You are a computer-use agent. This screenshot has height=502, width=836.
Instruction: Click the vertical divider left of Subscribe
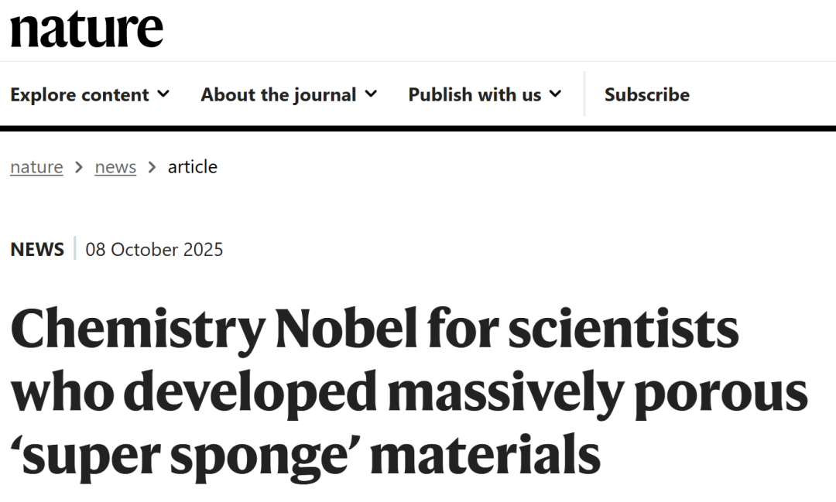[x=584, y=94]
